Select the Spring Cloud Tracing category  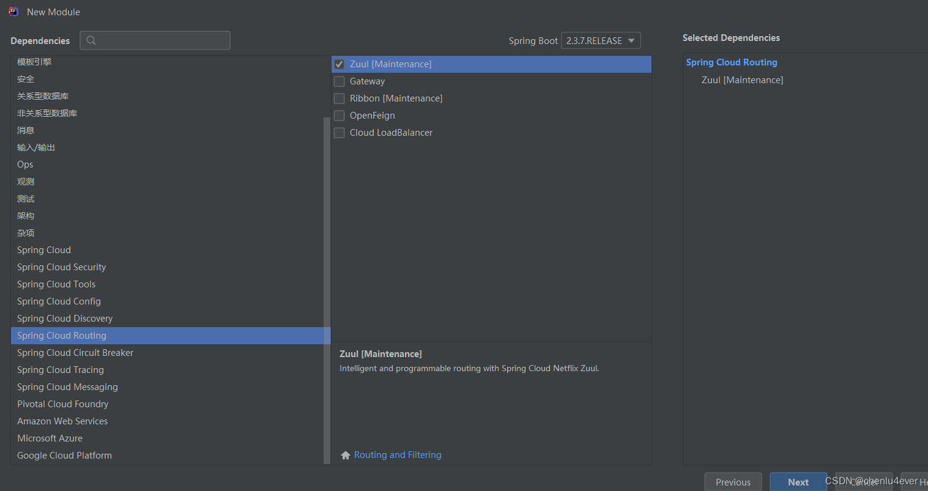click(60, 369)
